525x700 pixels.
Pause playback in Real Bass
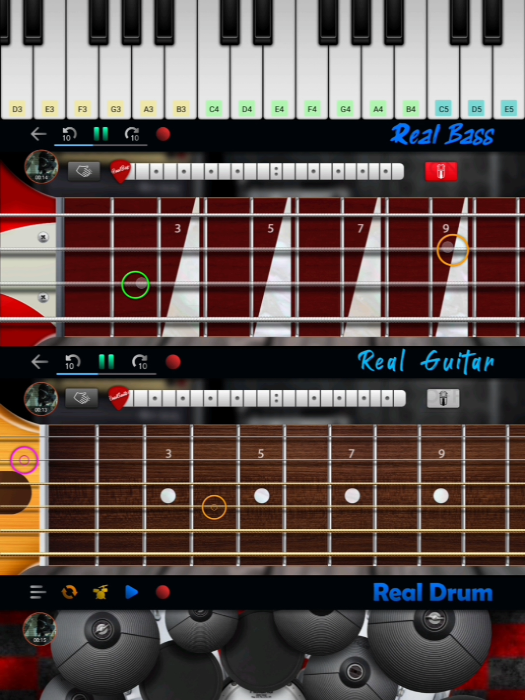click(x=101, y=134)
